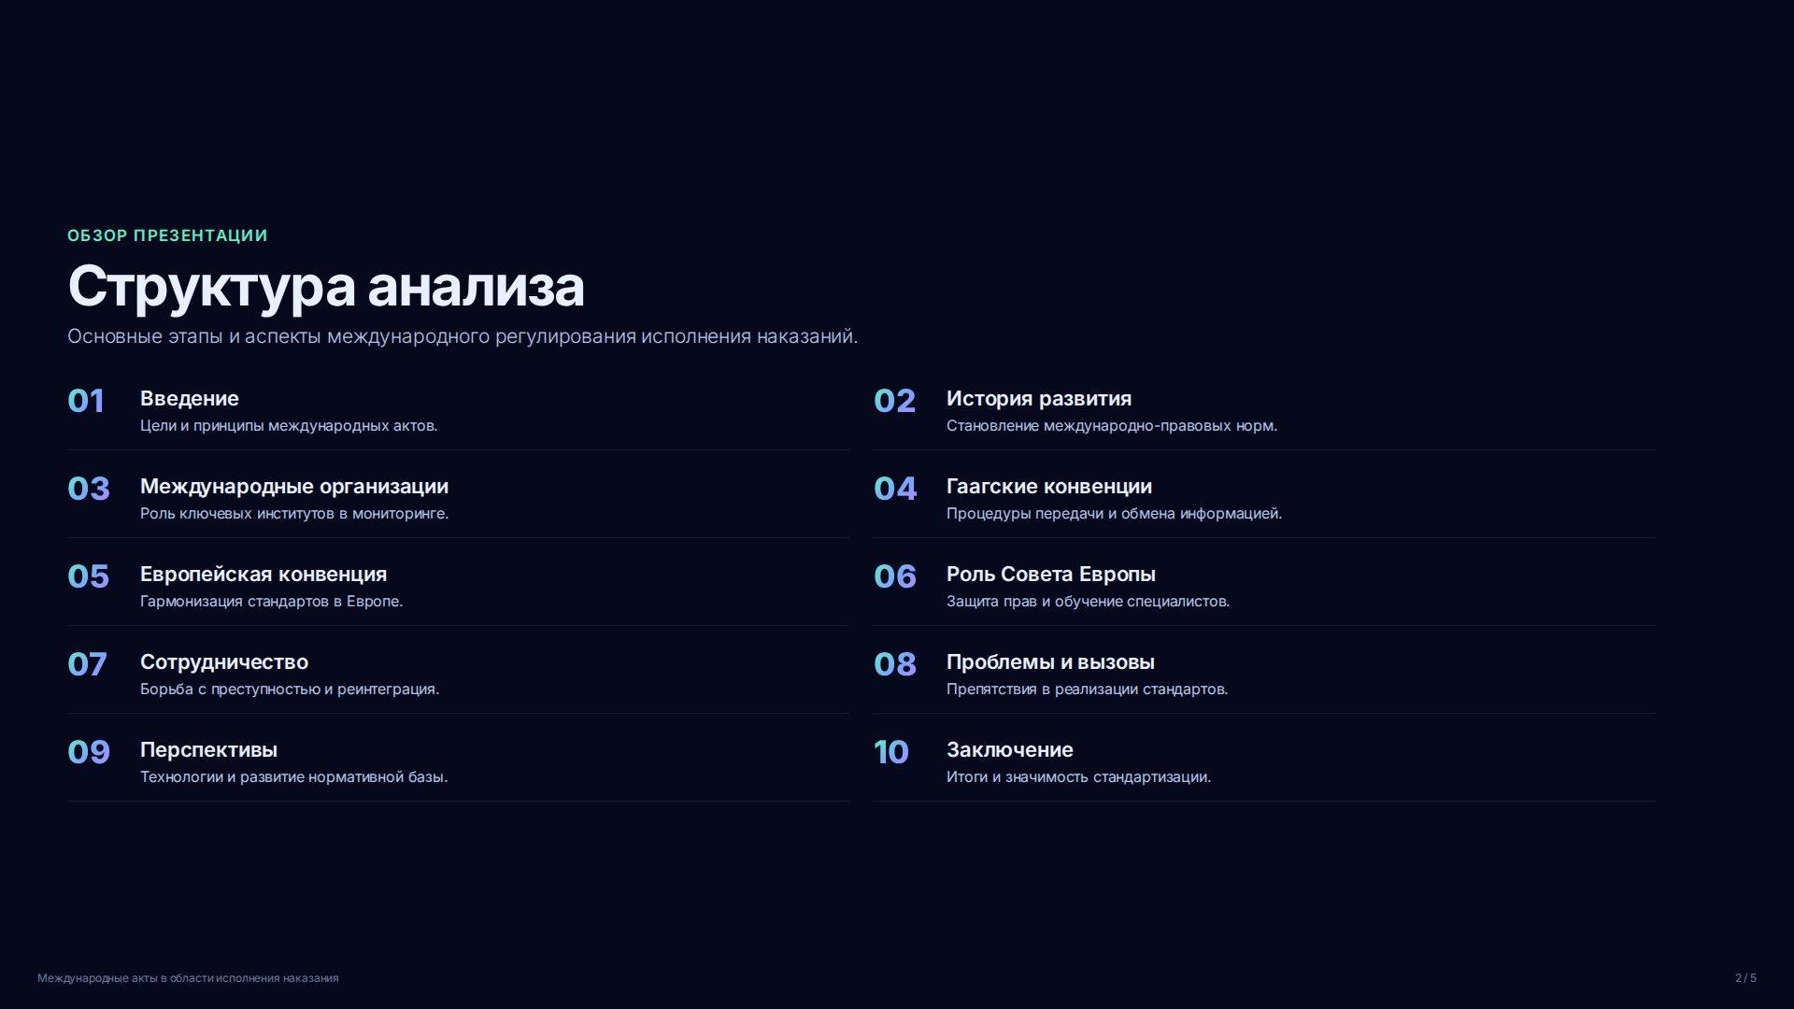Image resolution: width=1794 pixels, height=1009 pixels.
Task: Click 'Борьба с преступностью и реинтеграция.'
Action: tap(290, 689)
